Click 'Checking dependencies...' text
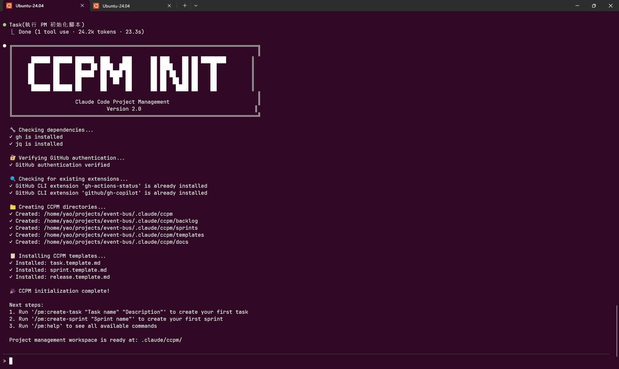The width and height of the screenshot is (619, 369). click(56, 130)
